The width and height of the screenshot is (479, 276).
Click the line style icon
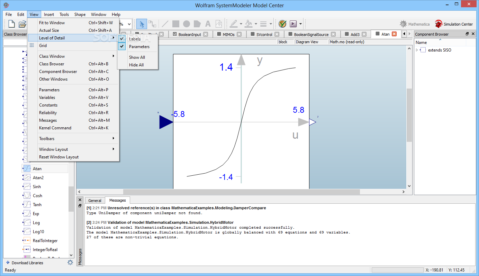[263, 24]
